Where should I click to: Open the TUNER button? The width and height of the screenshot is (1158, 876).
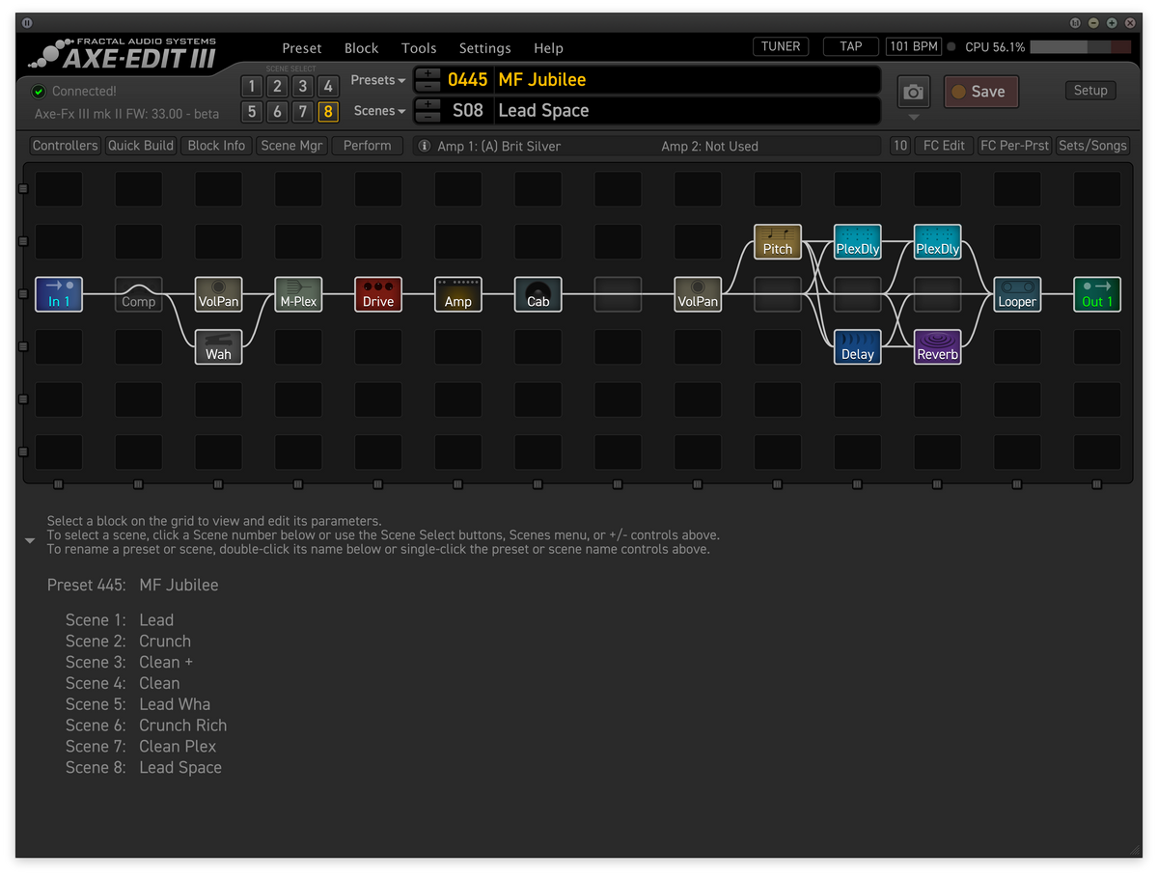click(x=781, y=46)
